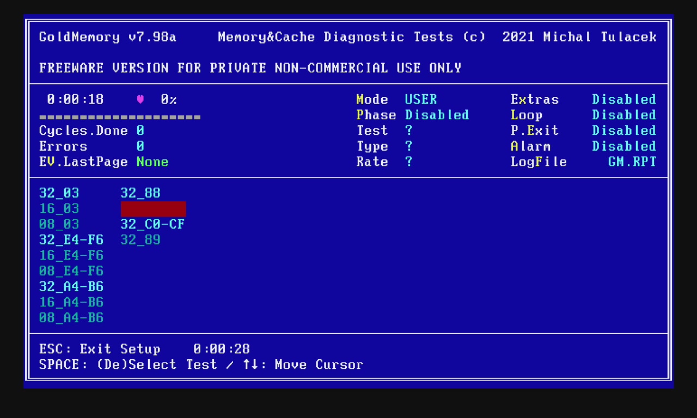The height and width of the screenshot is (418, 697).
Task: Click the gray progress bar
Action: [x=120, y=117]
